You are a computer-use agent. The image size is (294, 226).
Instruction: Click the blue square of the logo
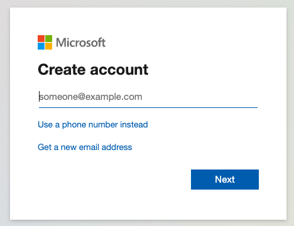pos(41,46)
